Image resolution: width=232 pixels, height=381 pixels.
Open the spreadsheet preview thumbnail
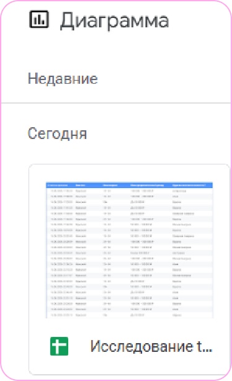[130, 250]
